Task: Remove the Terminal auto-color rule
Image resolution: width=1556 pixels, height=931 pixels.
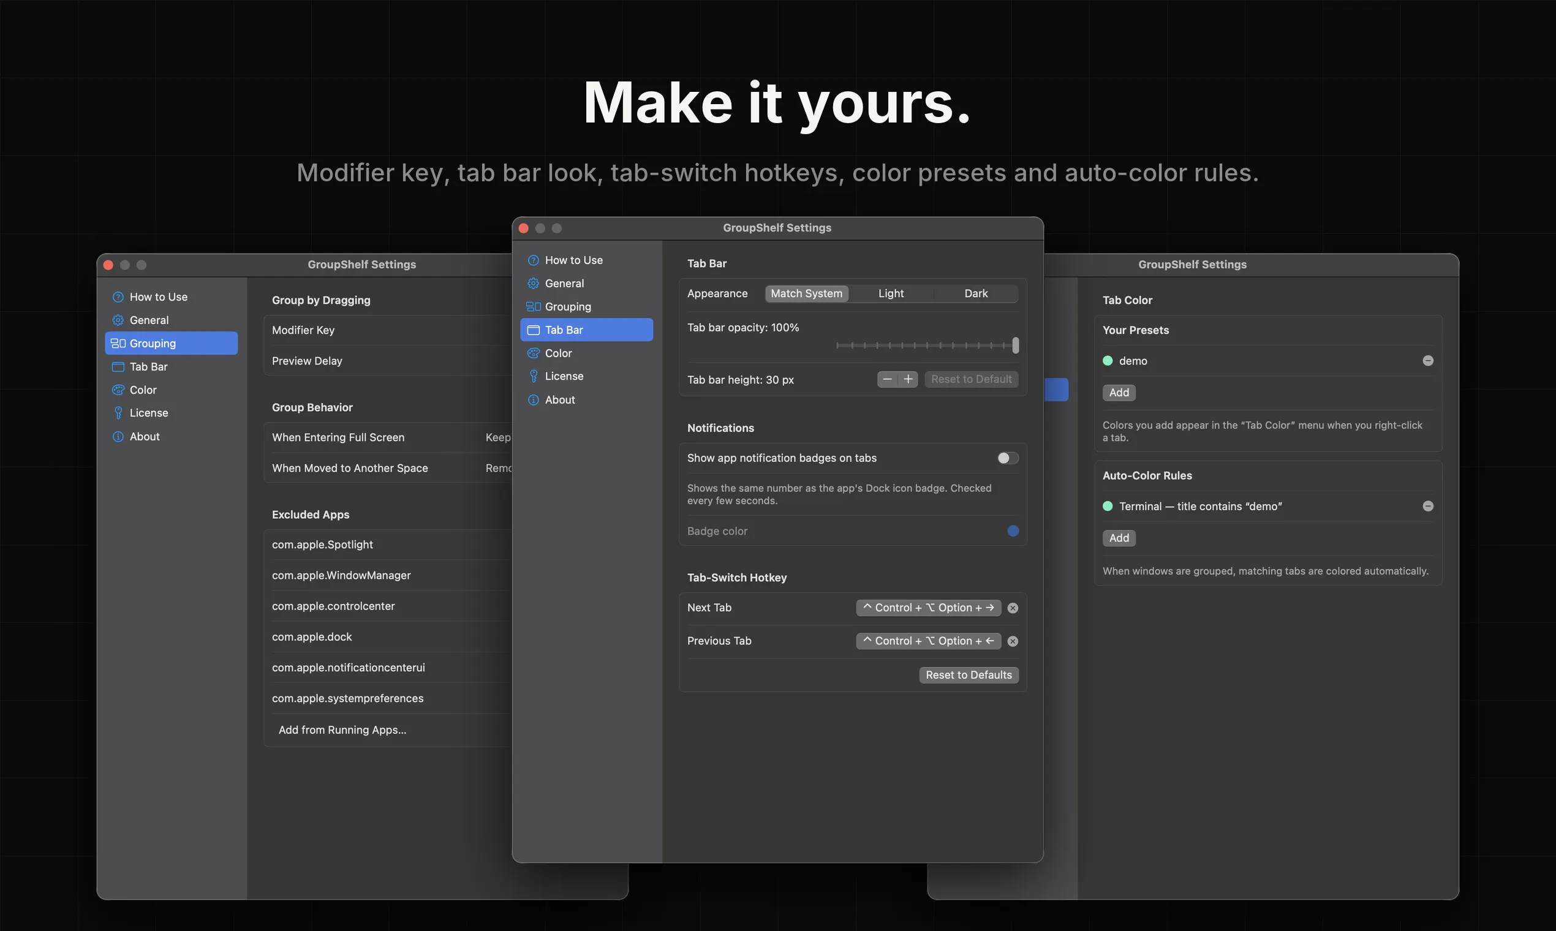Action: [1428, 507]
